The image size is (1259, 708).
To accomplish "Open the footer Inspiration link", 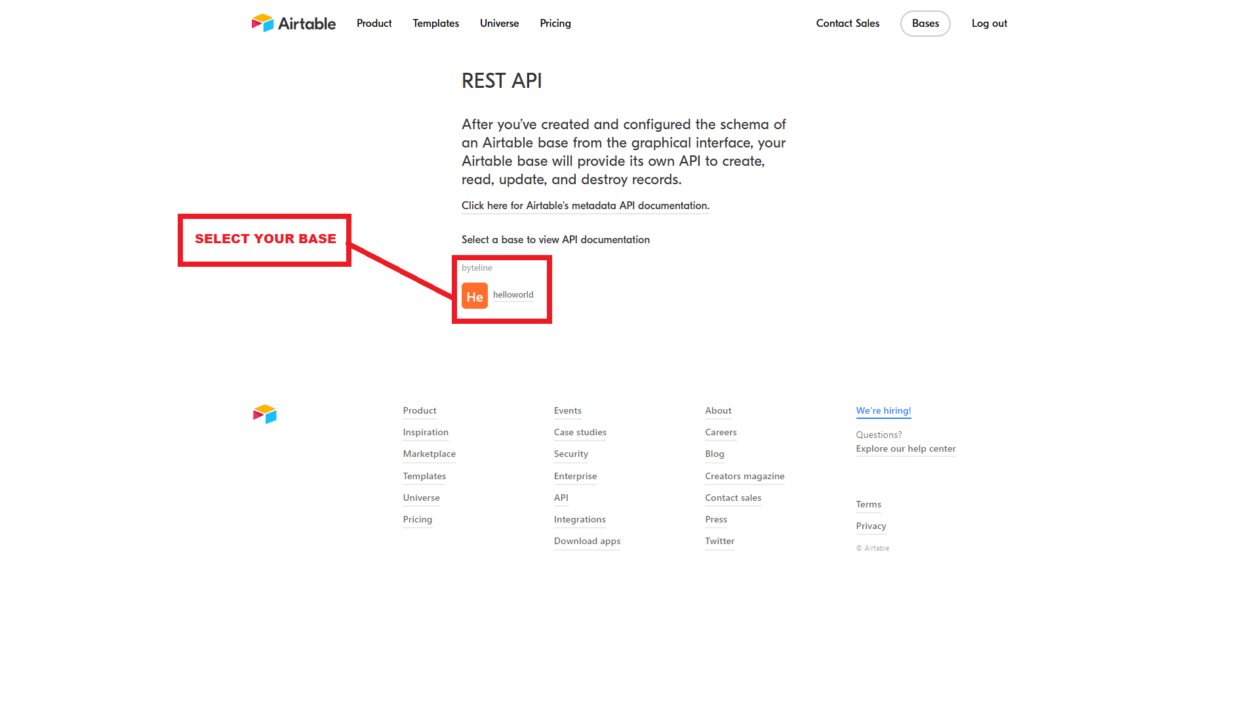I will (x=426, y=433).
